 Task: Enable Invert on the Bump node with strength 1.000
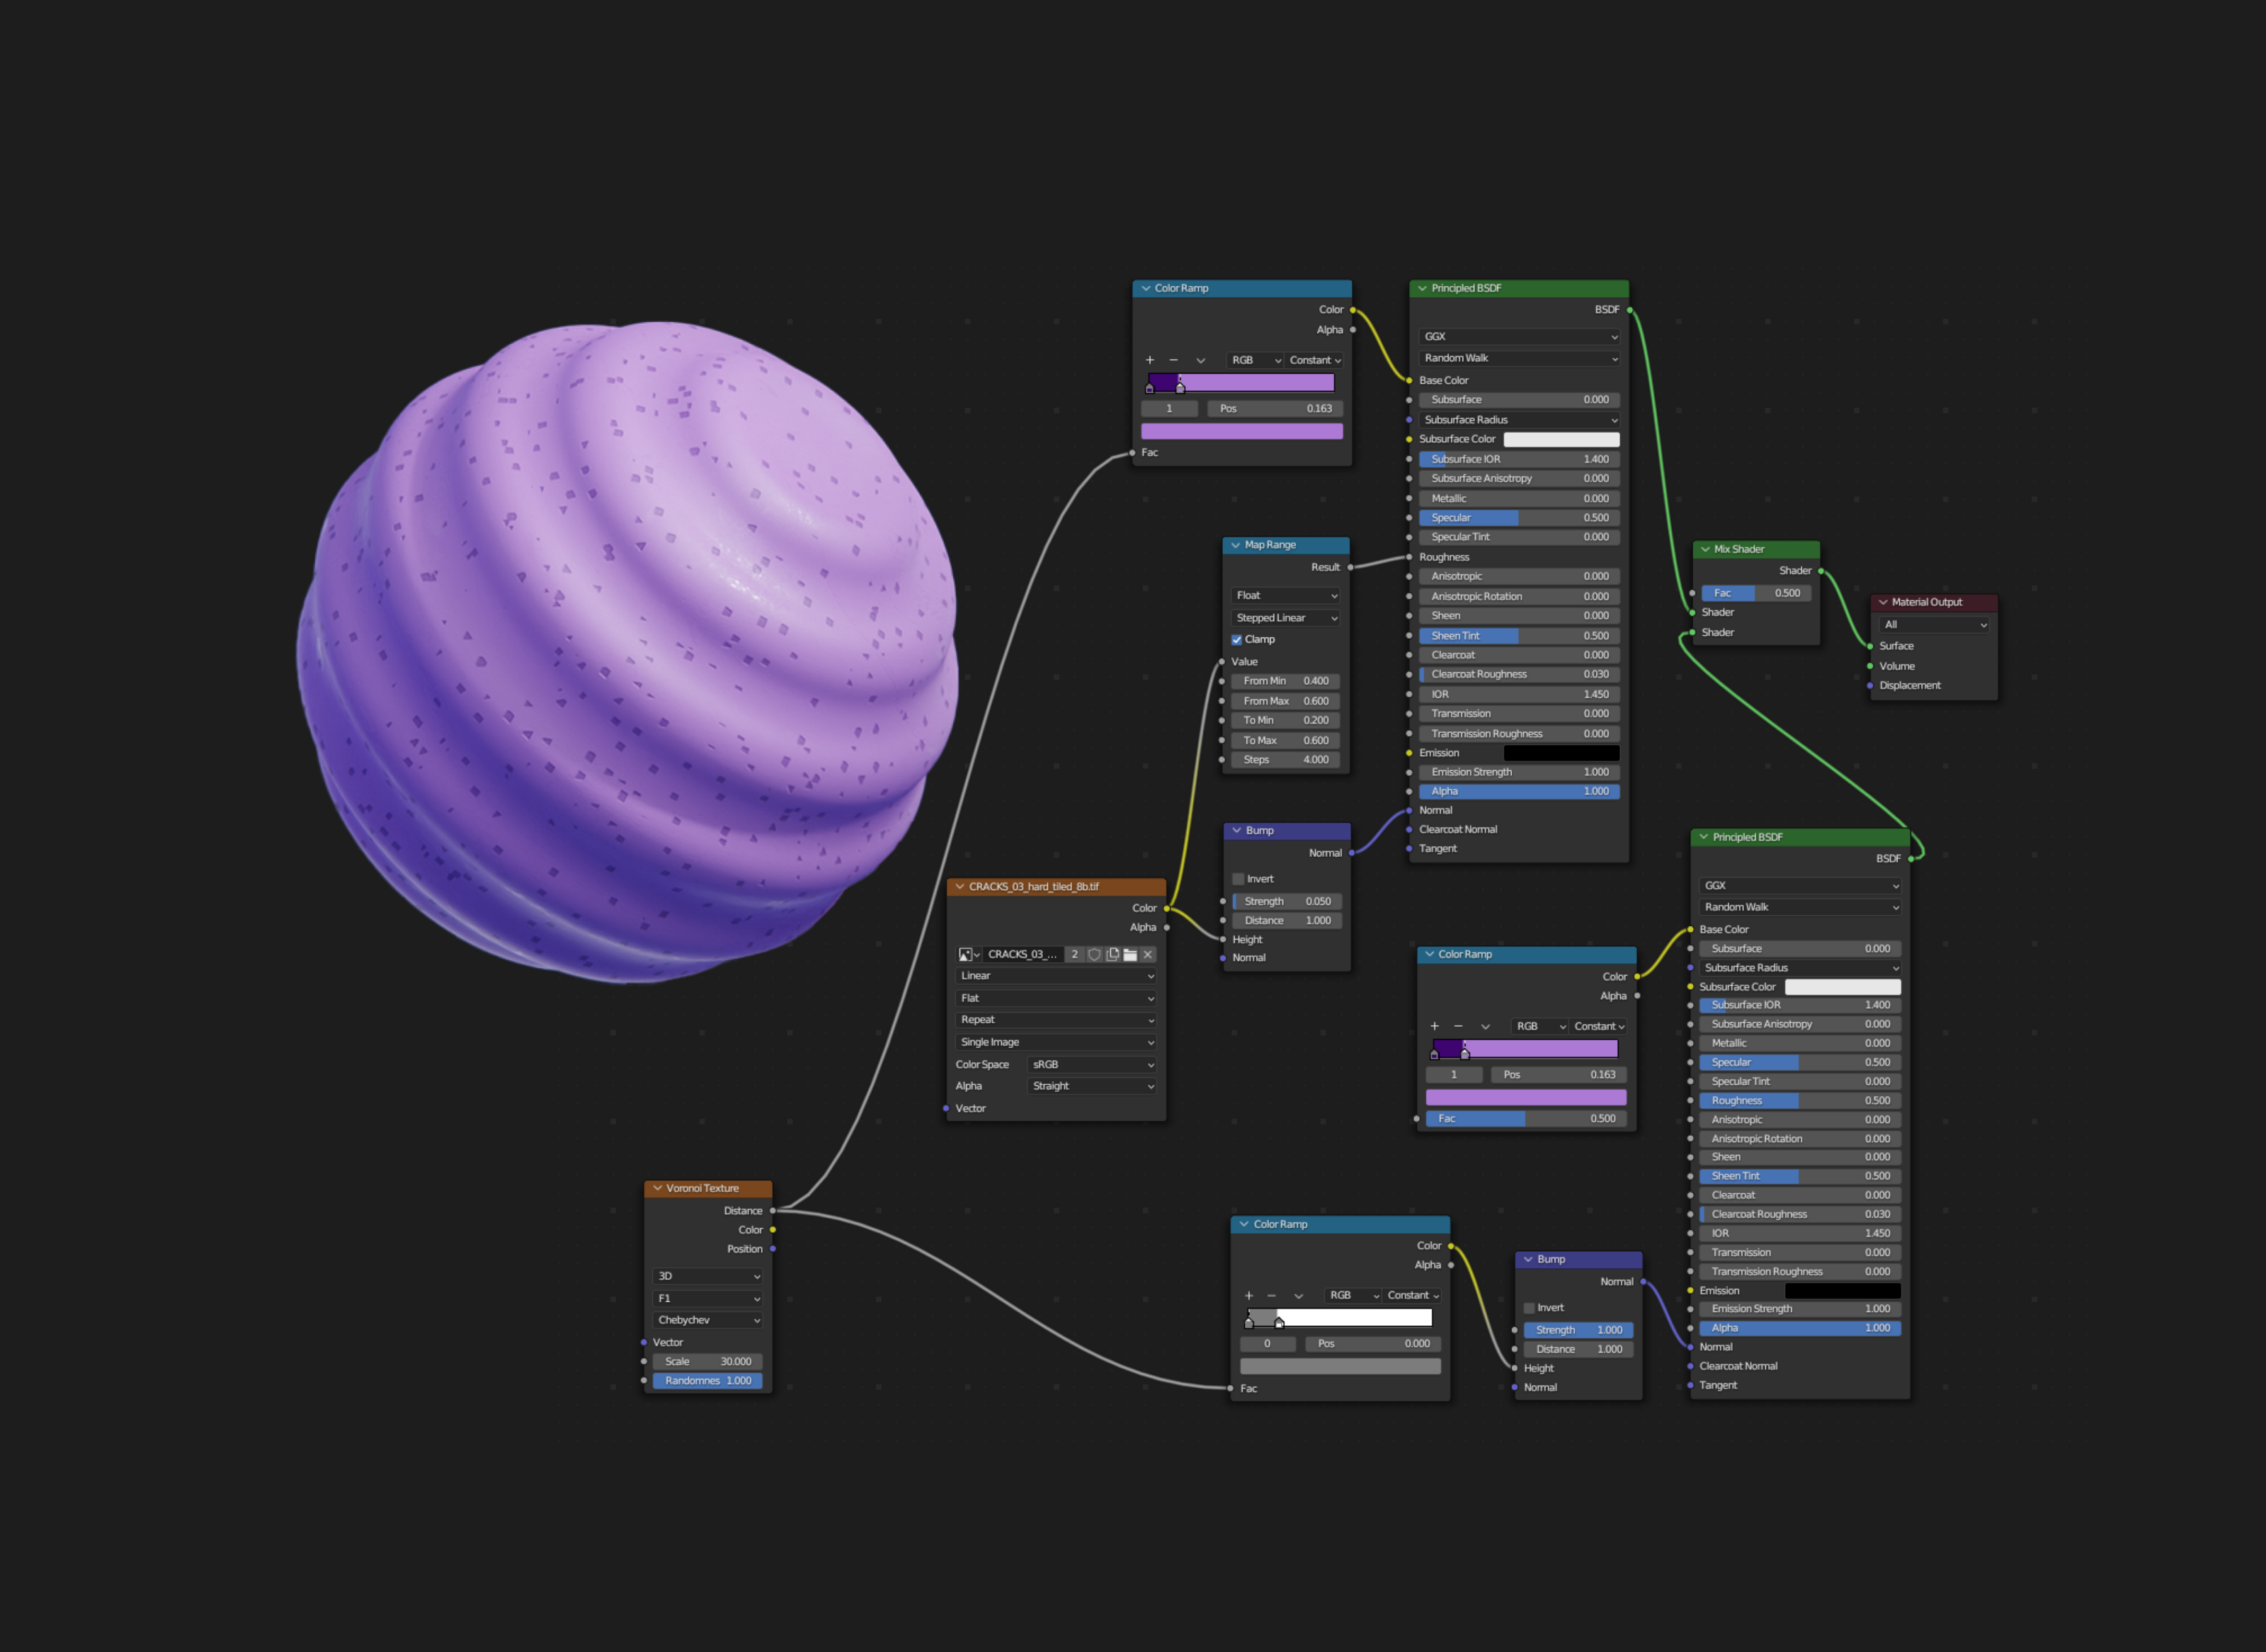click(x=1529, y=1308)
